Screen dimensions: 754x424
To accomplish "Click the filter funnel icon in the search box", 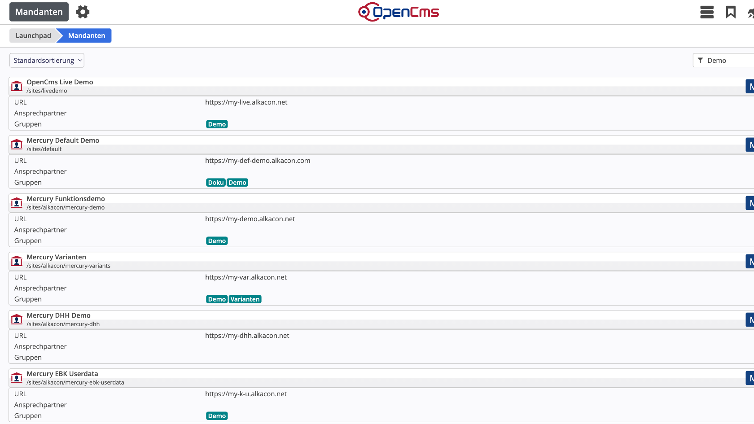I will 701,60.
